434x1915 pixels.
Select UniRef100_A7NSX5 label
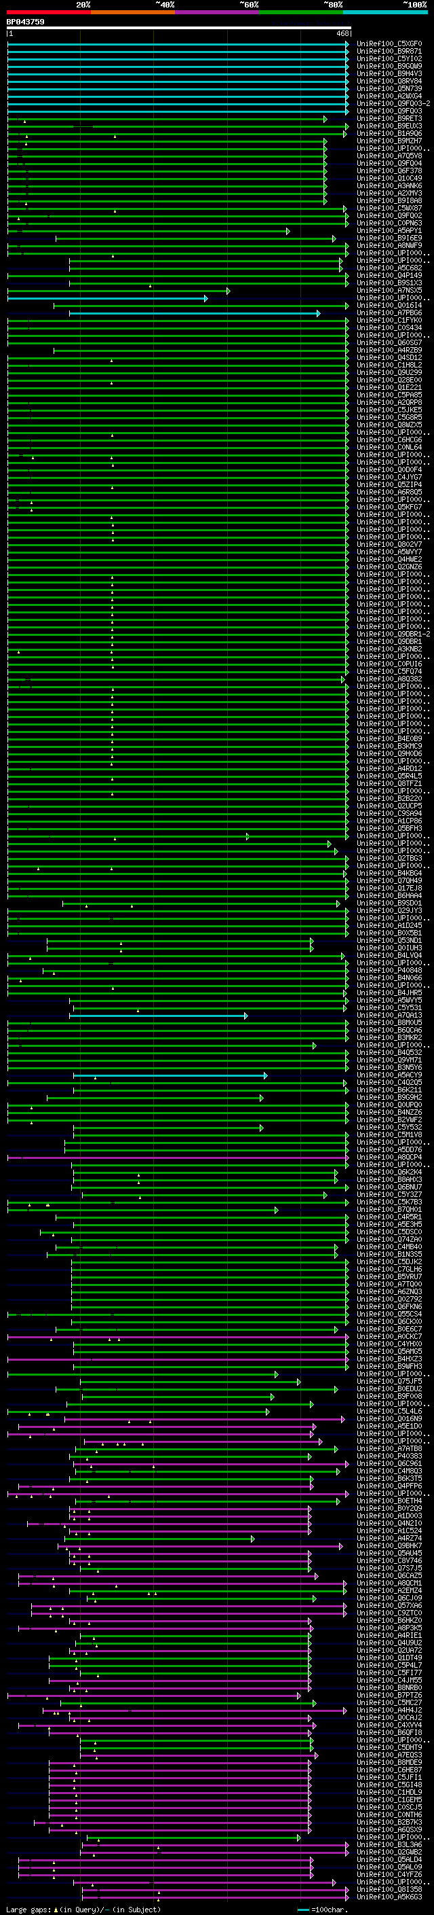click(389, 291)
